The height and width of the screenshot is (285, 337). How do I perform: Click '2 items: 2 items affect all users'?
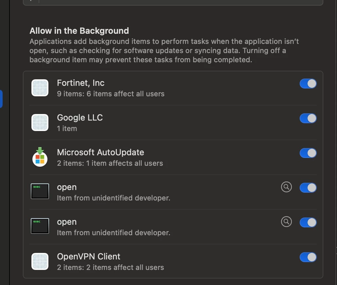tap(110, 267)
